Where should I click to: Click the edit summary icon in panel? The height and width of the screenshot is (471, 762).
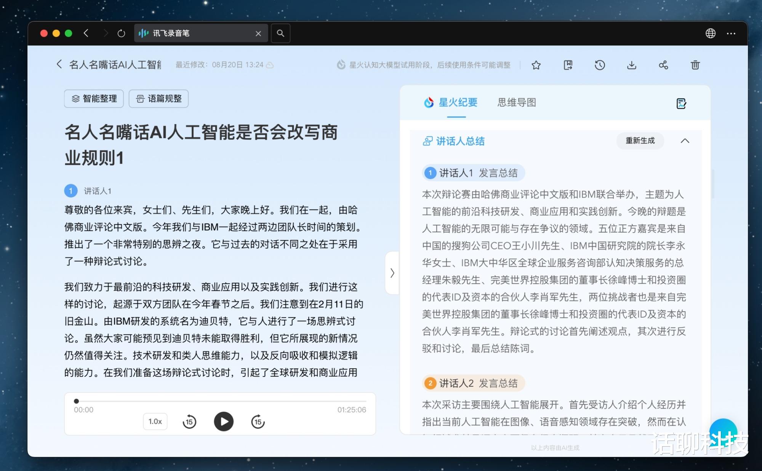(681, 104)
